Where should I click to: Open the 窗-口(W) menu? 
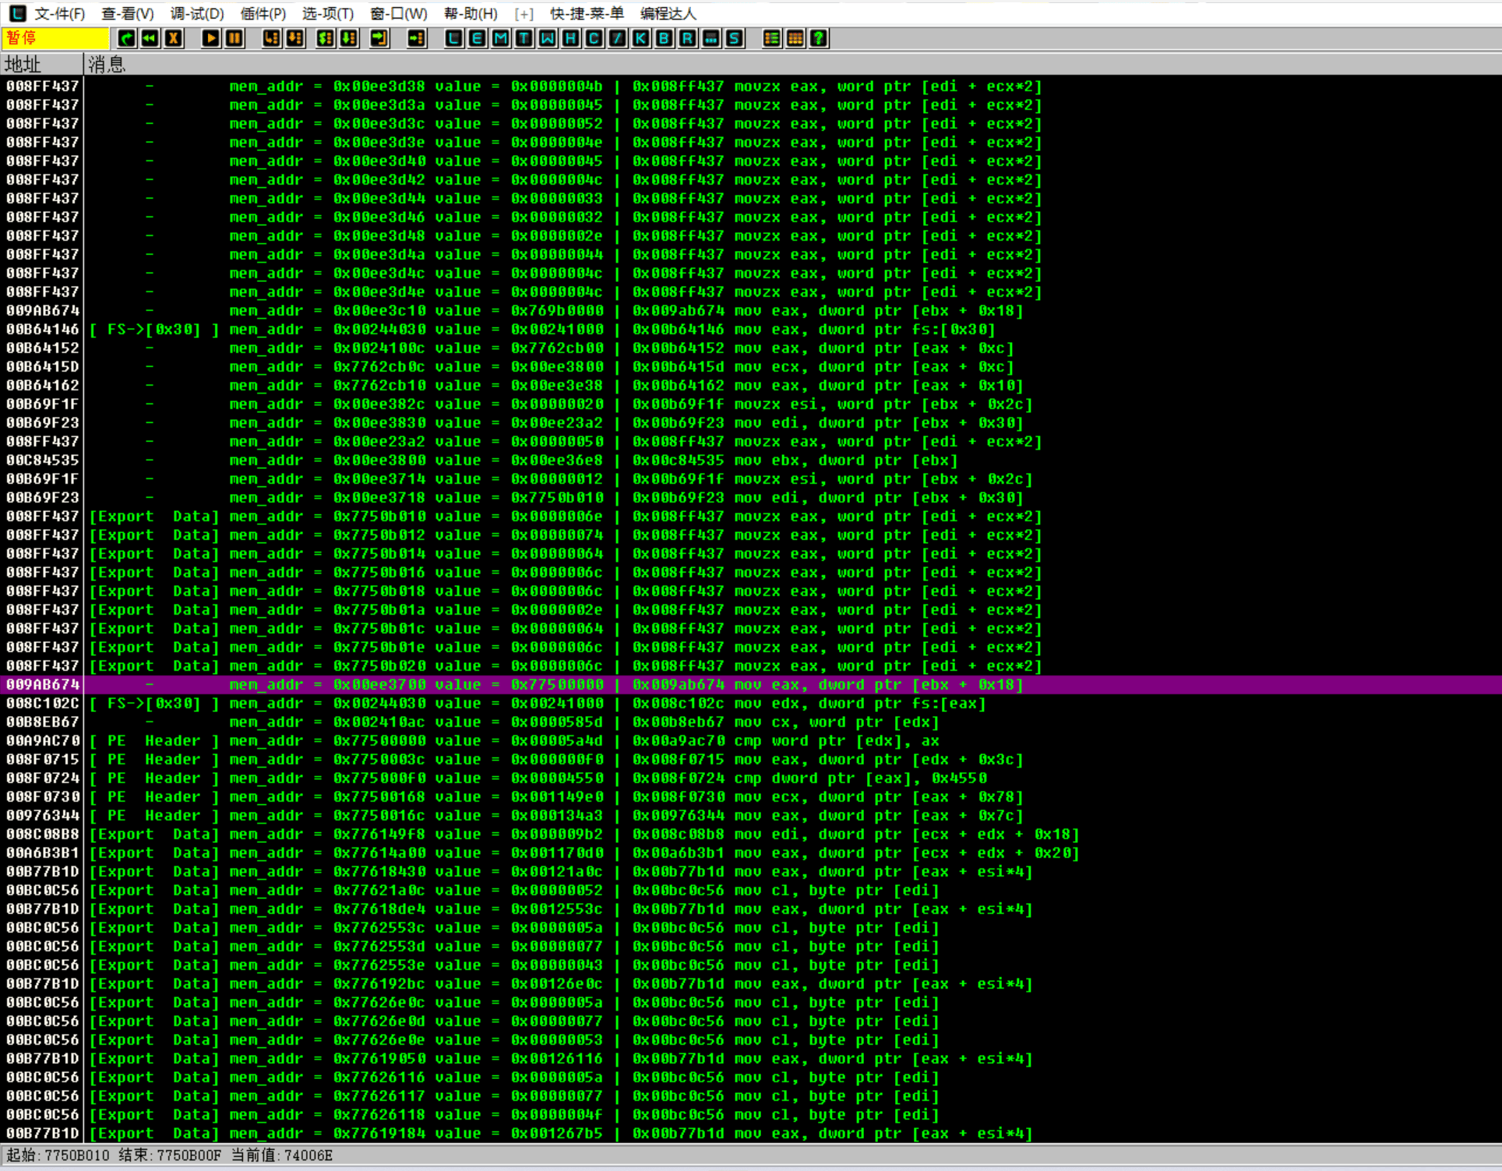[399, 13]
